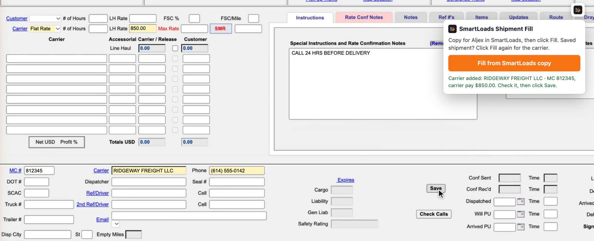Click the Disp City input field
Image resolution: width=594 pixels, height=241 pixels.
click(x=48, y=234)
